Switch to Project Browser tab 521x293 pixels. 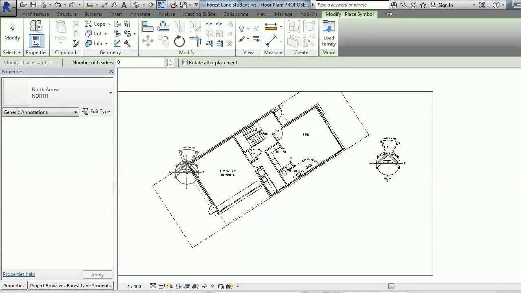click(x=71, y=286)
